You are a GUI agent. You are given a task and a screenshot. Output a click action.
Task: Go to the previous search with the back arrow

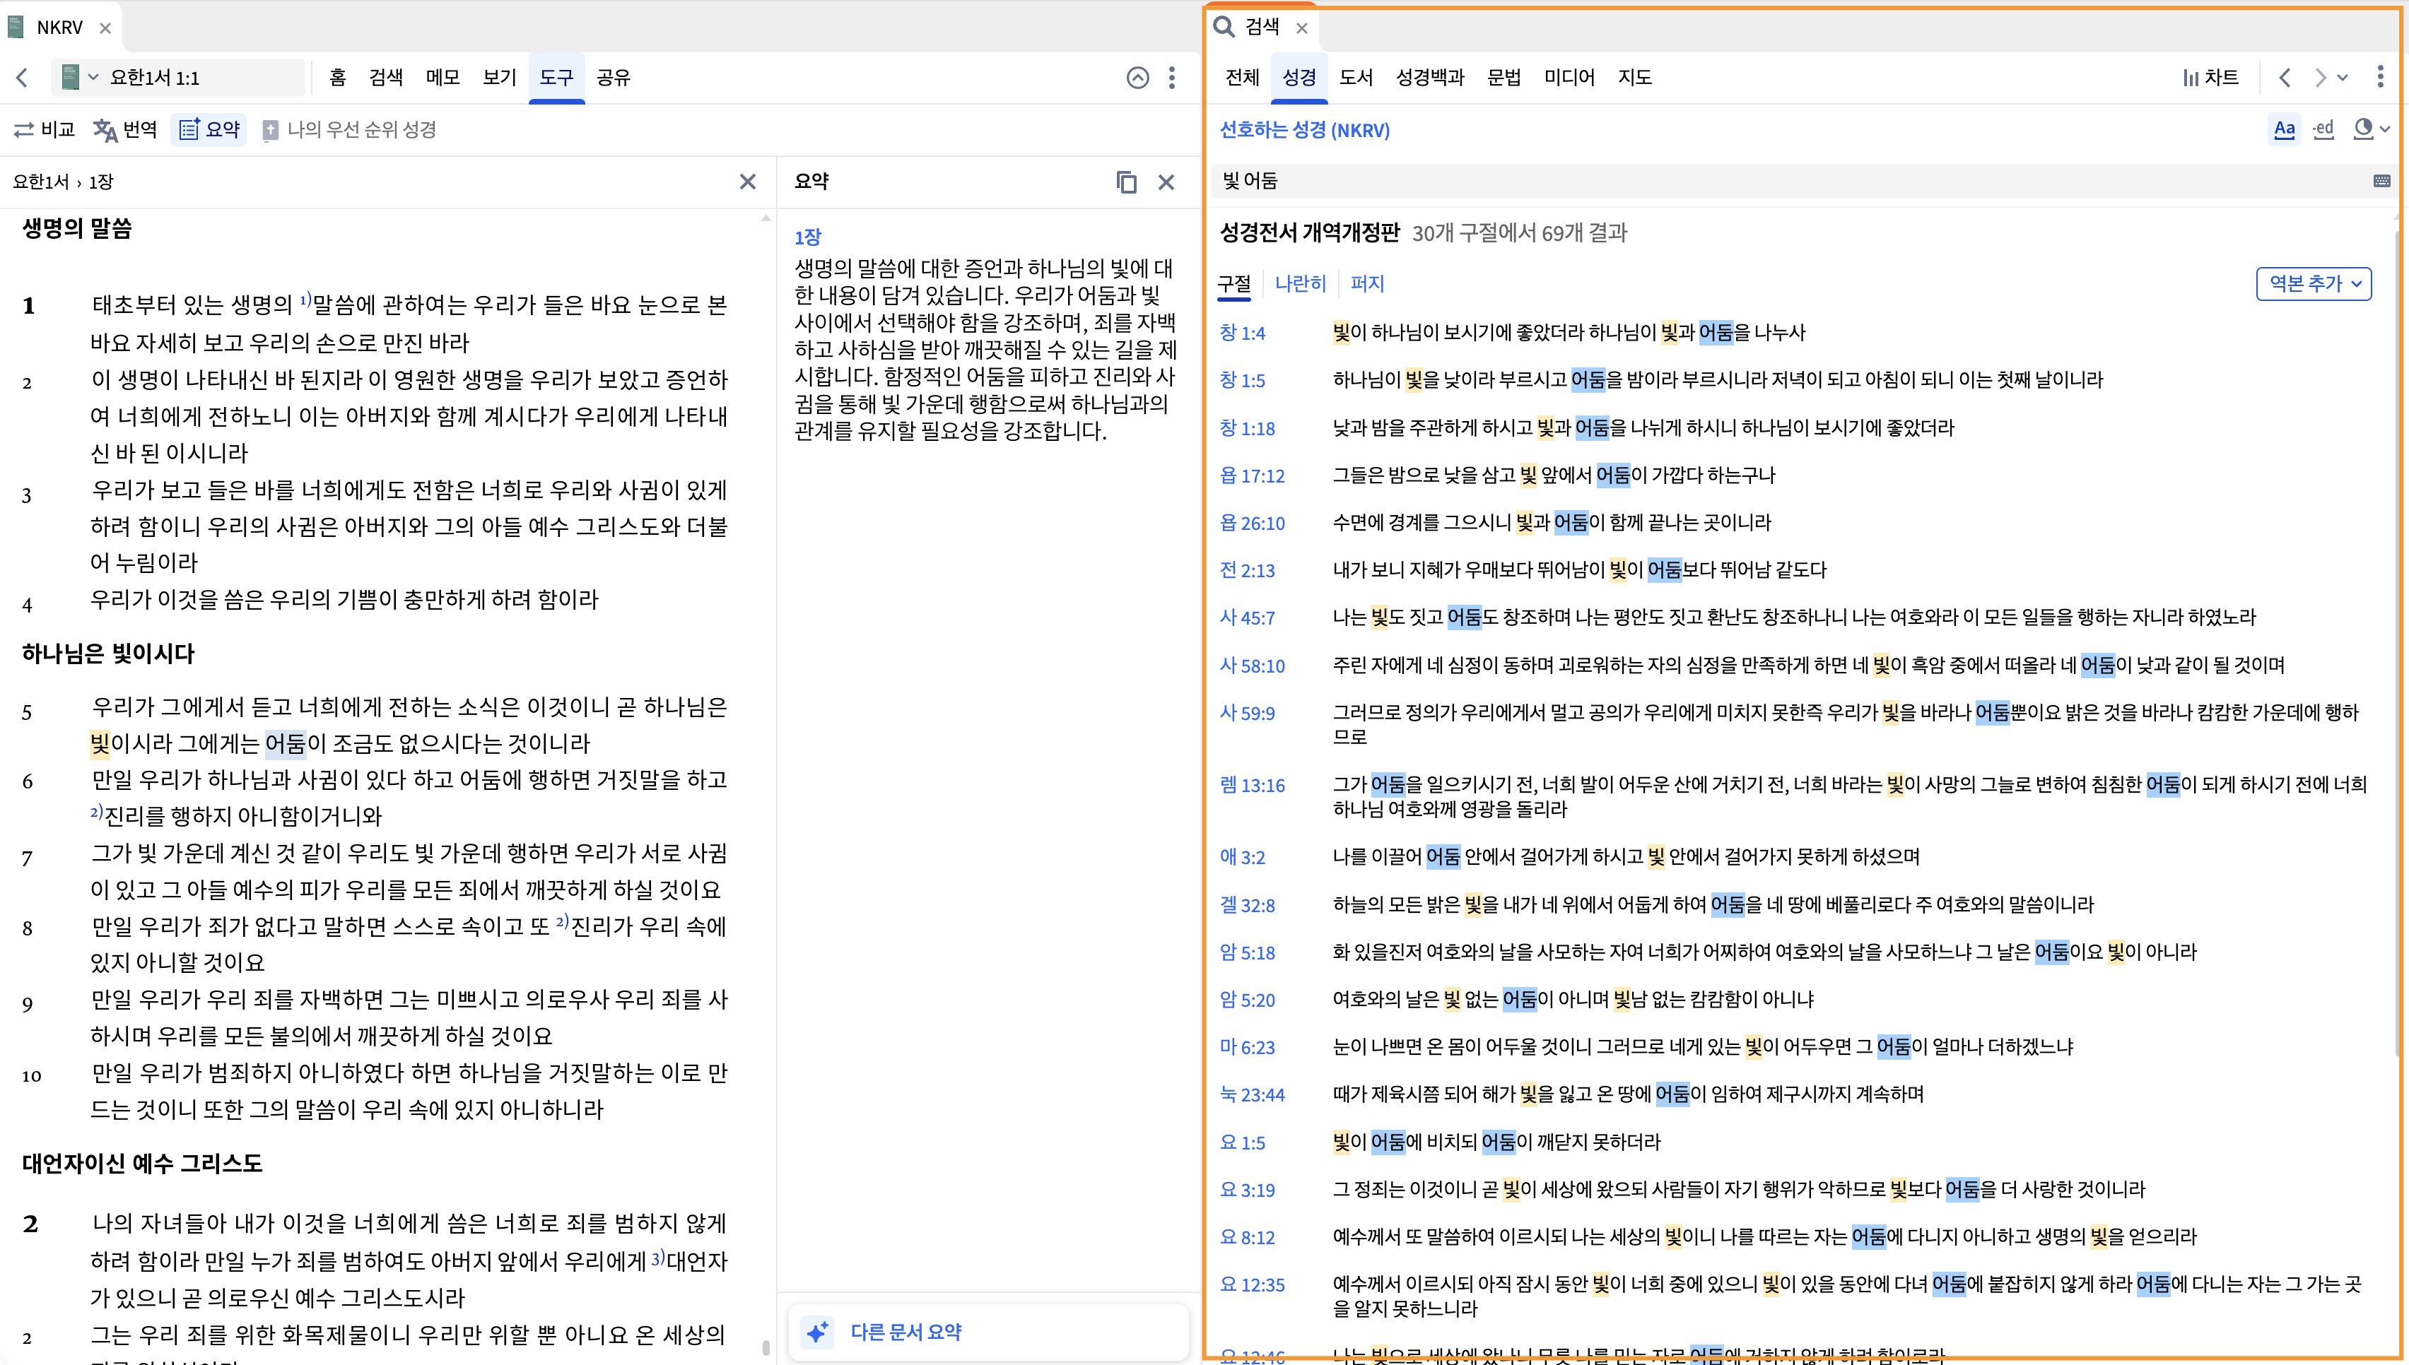[x=2285, y=78]
